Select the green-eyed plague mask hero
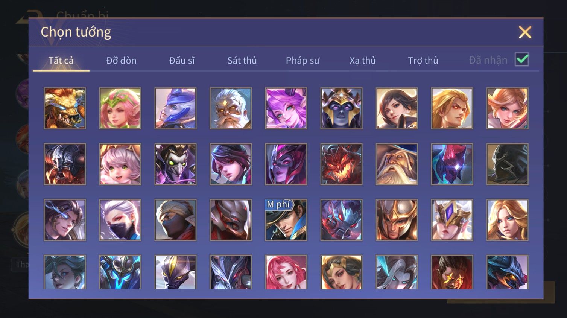This screenshot has height=318, width=567. point(175,164)
